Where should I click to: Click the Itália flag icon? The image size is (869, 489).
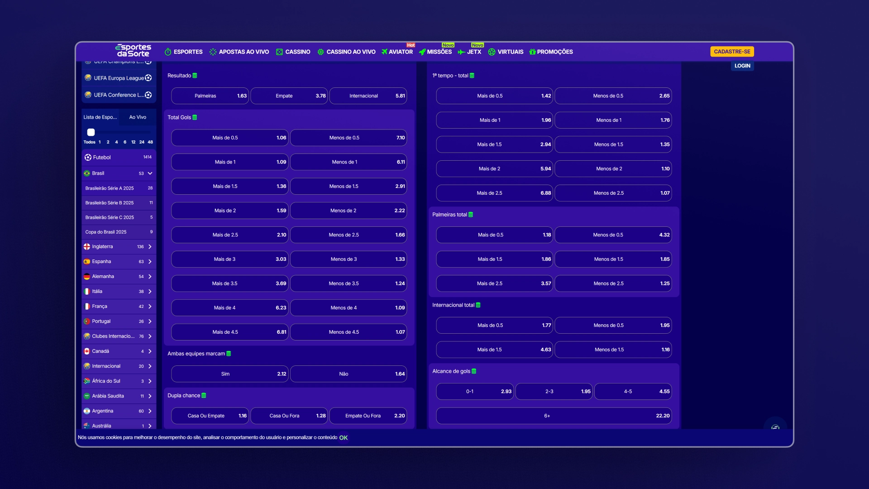tap(87, 292)
